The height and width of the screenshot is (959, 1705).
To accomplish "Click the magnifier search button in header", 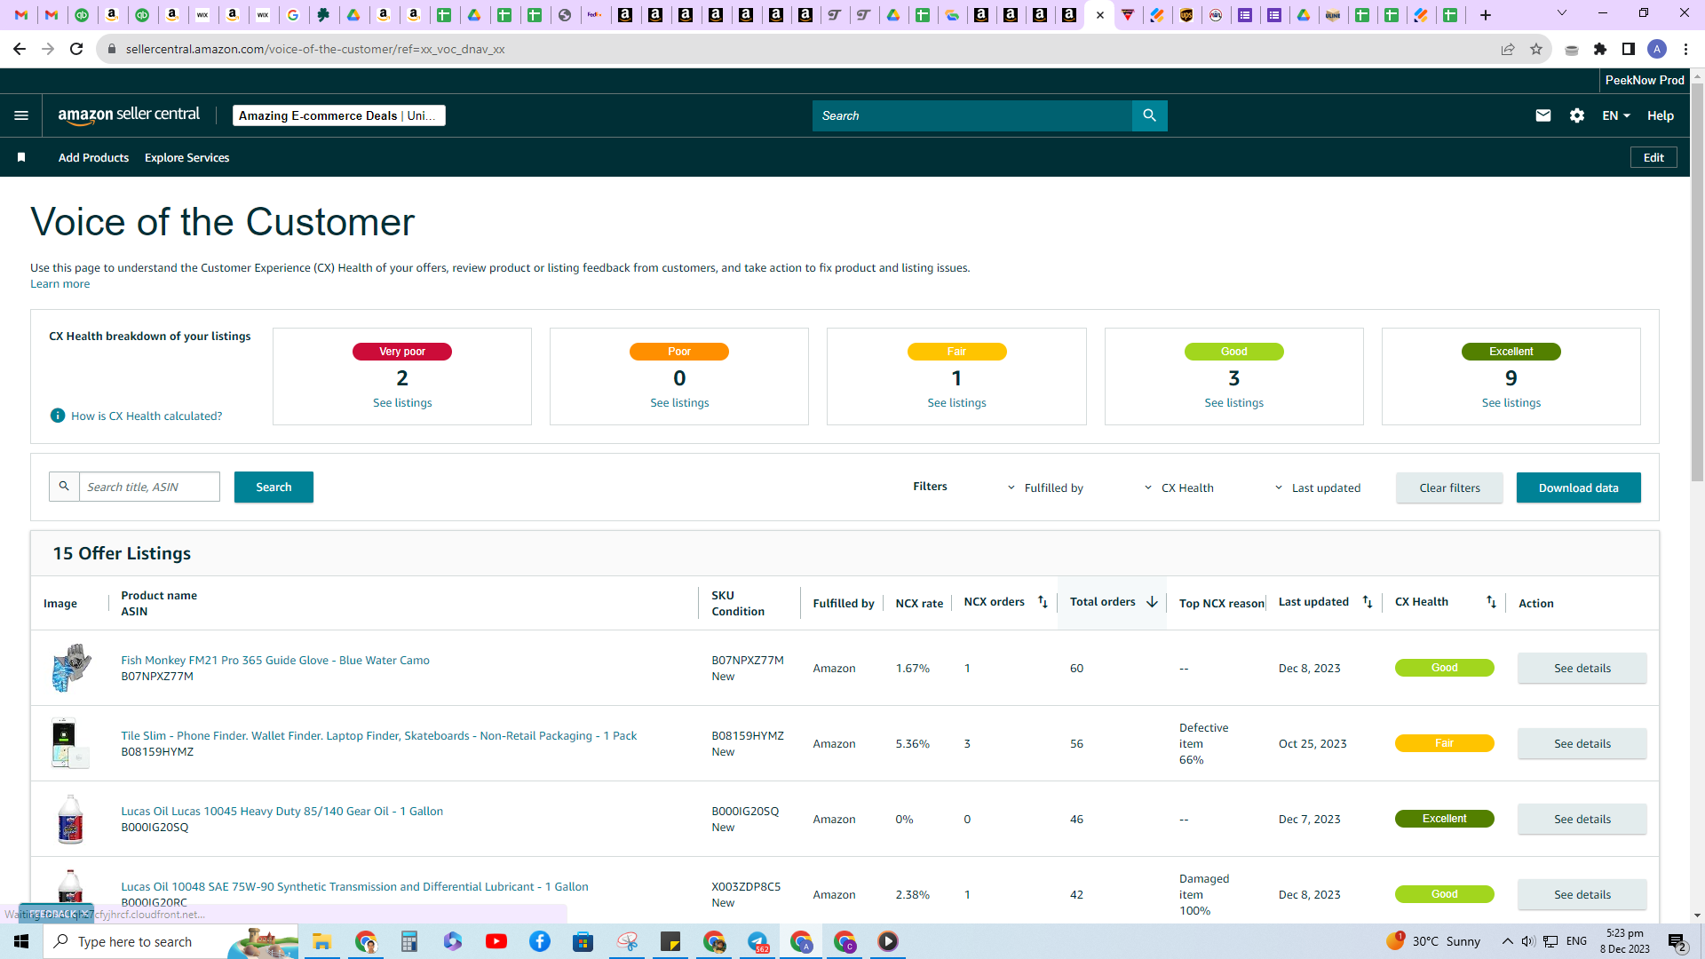I will coord(1149,115).
